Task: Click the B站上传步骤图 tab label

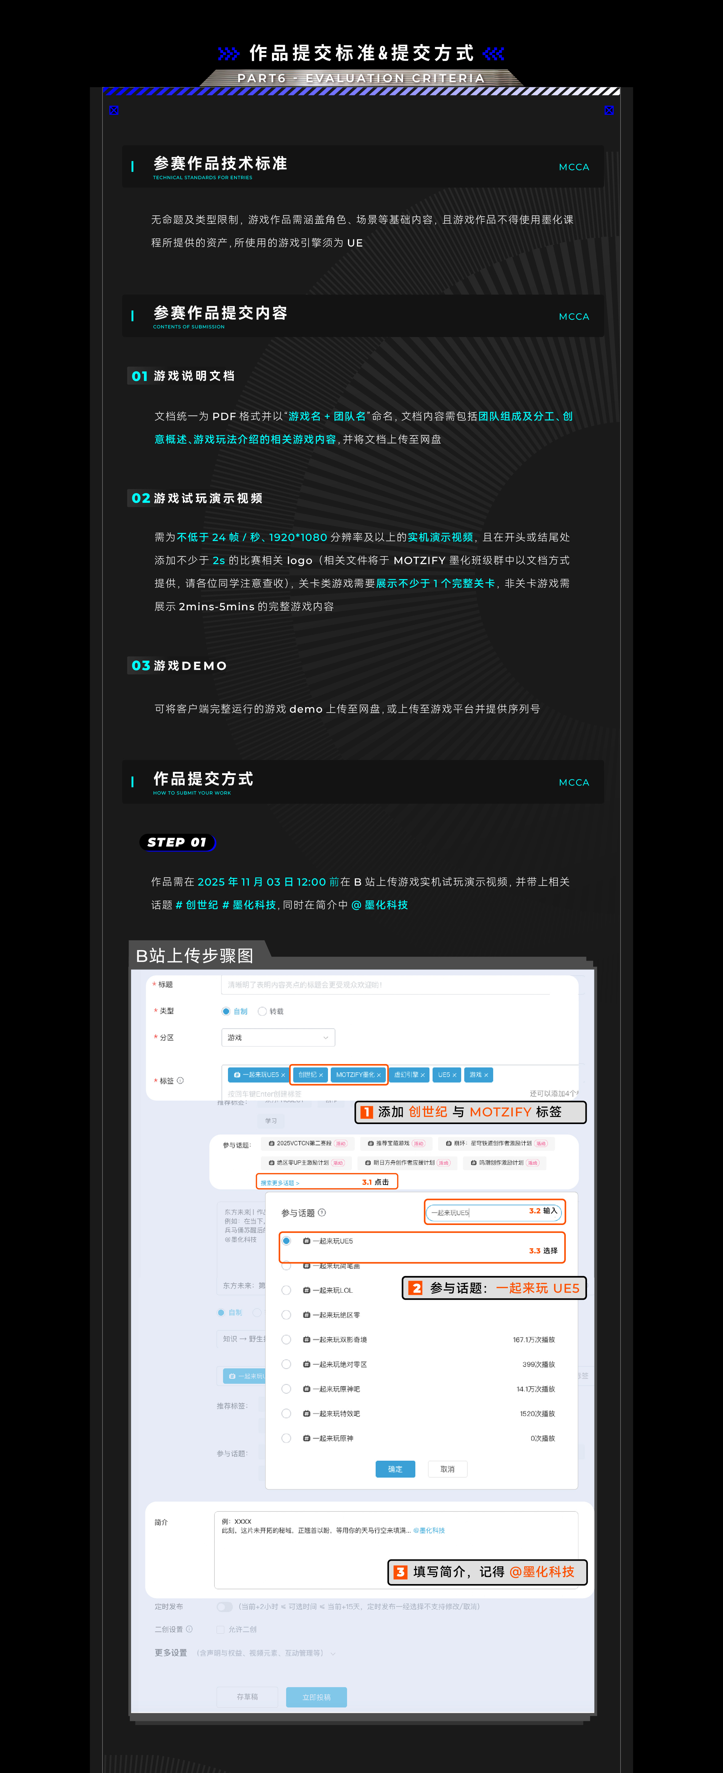Action: (x=195, y=955)
